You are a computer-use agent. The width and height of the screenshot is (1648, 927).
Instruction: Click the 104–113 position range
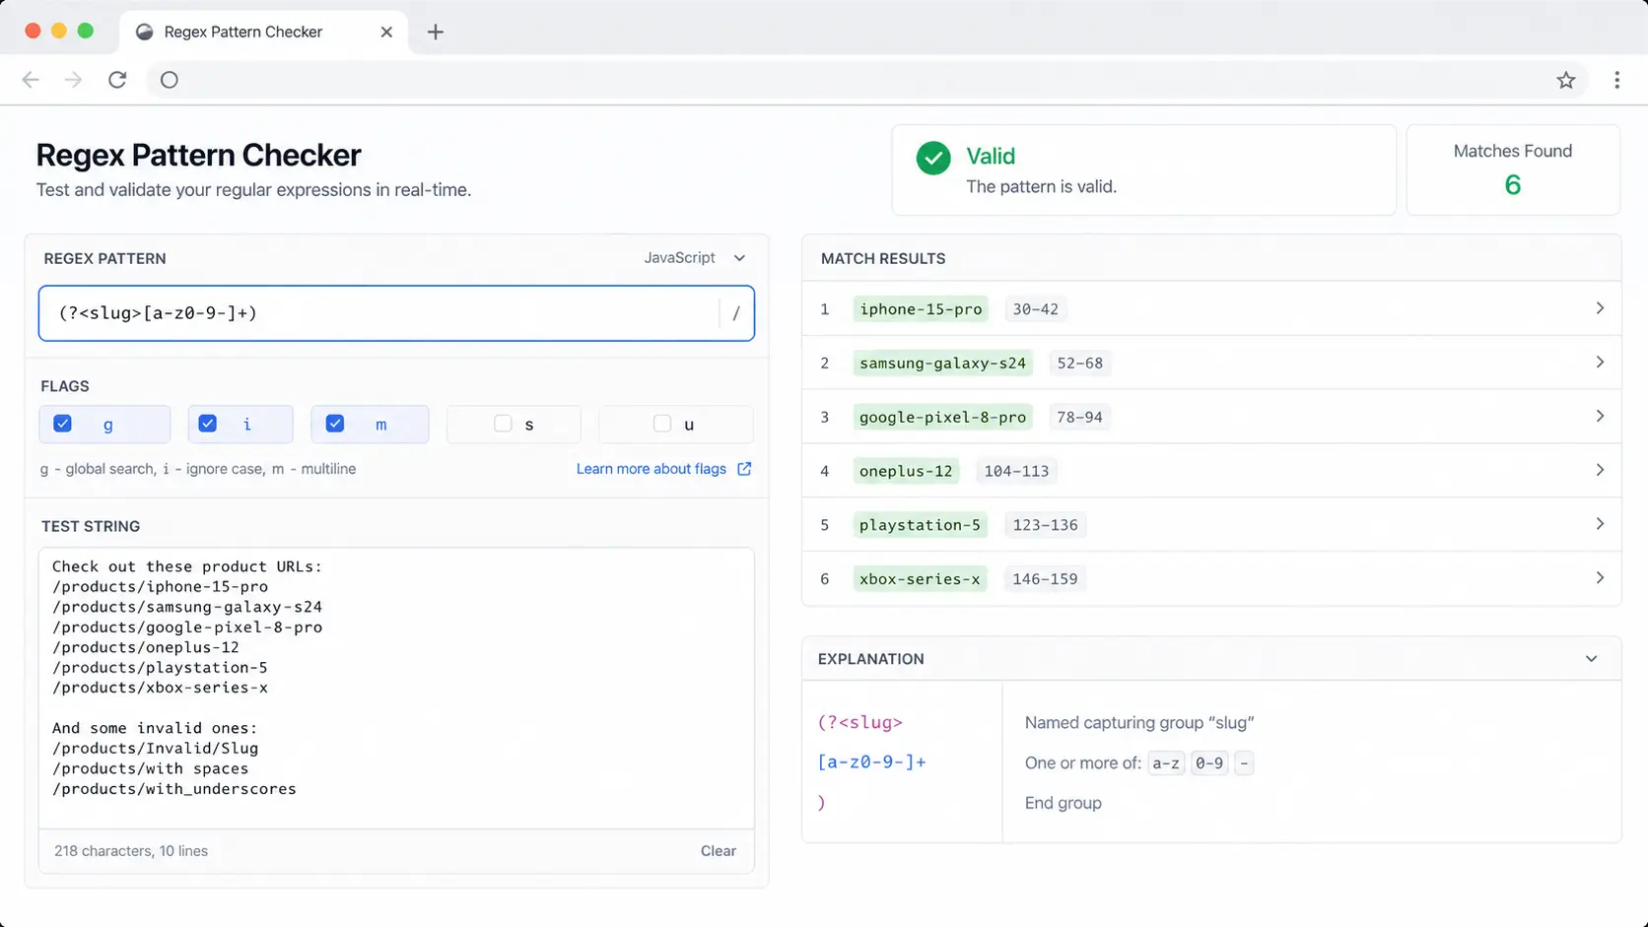pos(1016,471)
